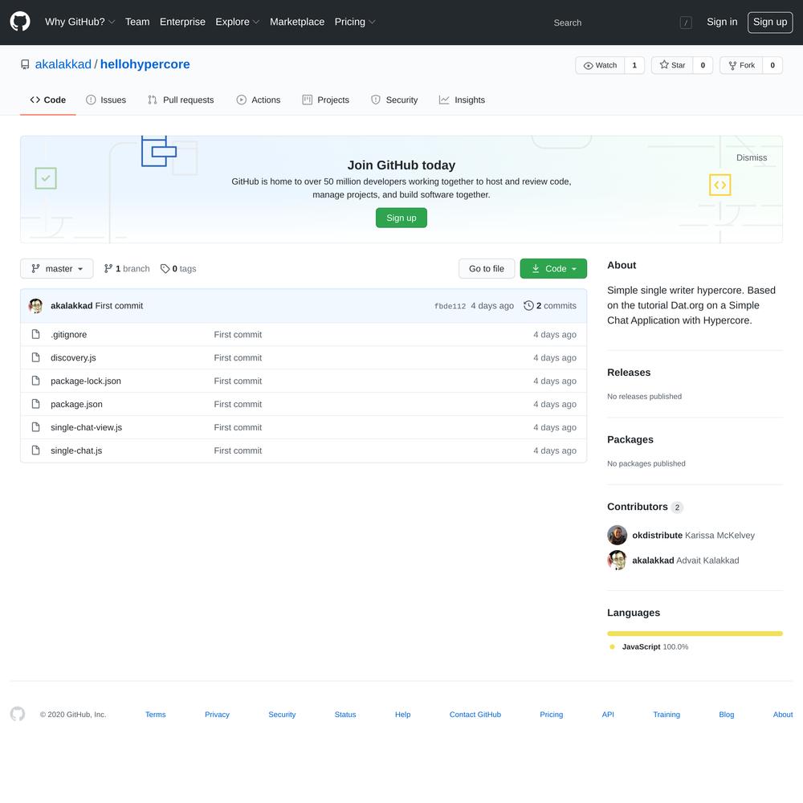Click the Terms link in the footer
803x803 pixels.
[156, 715]
